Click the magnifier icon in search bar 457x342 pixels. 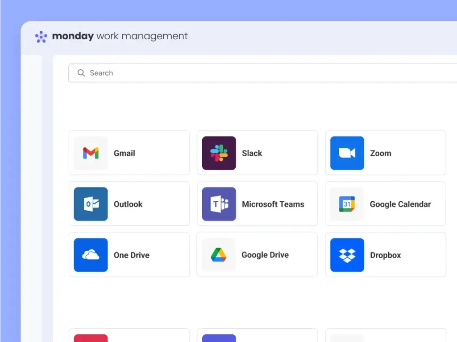coord(81,73)
